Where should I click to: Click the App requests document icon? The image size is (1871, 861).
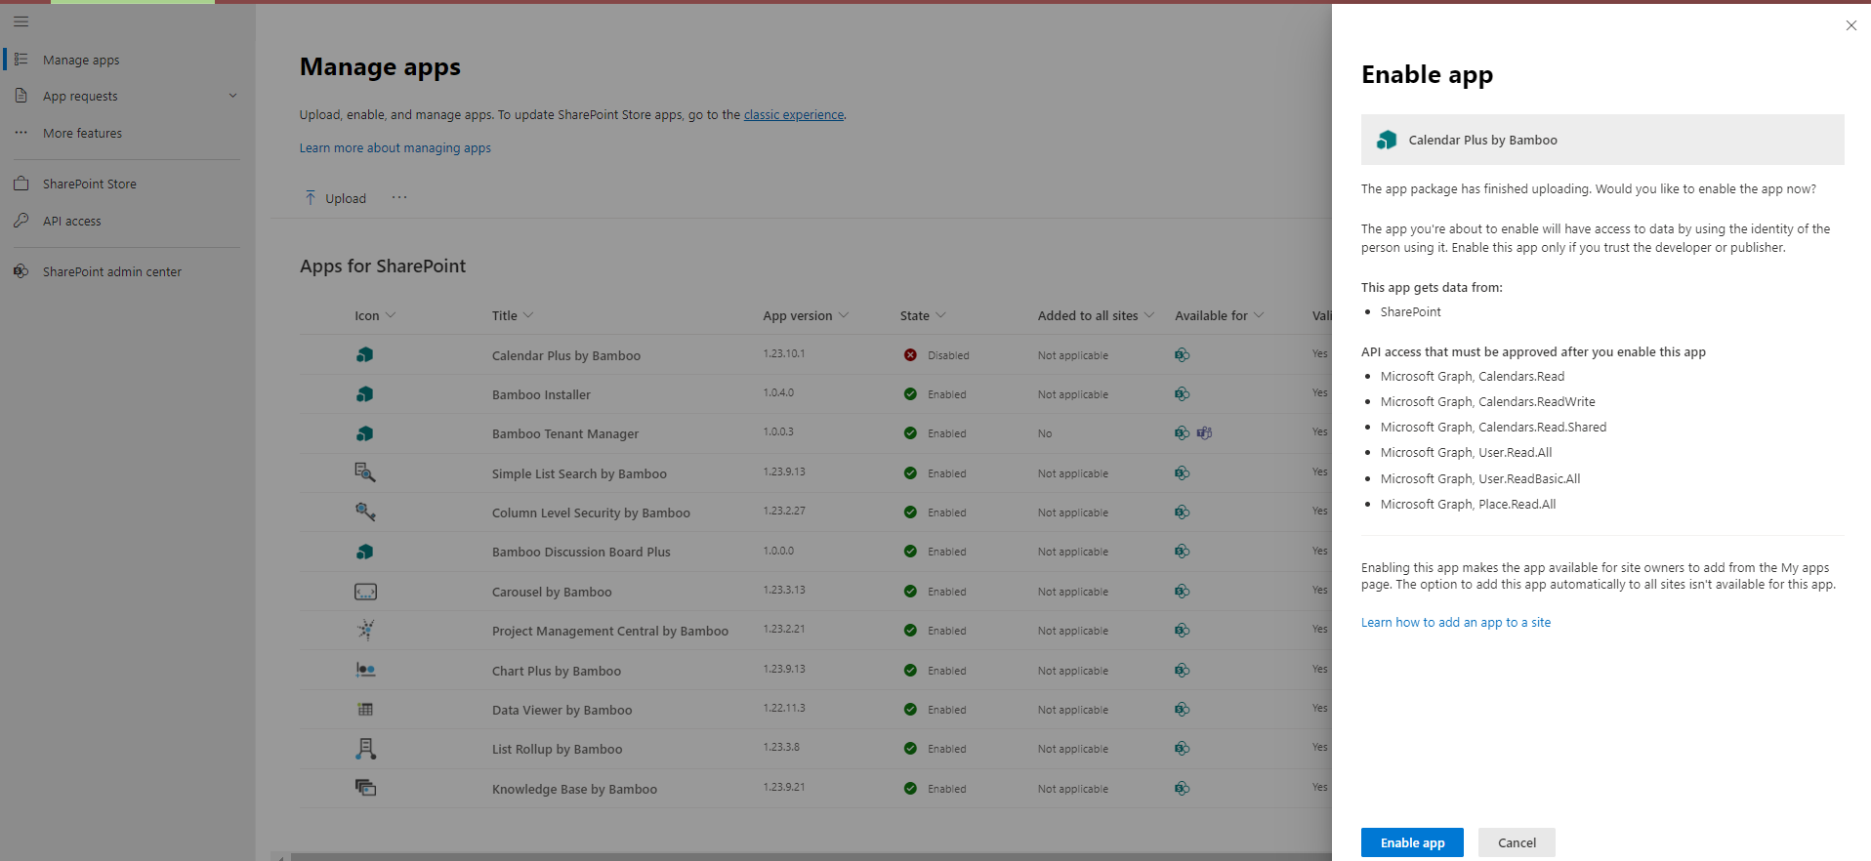click(21, 96)
